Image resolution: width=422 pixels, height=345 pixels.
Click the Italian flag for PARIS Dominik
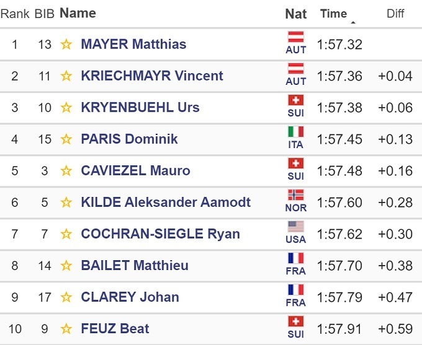tap(296, 132)
